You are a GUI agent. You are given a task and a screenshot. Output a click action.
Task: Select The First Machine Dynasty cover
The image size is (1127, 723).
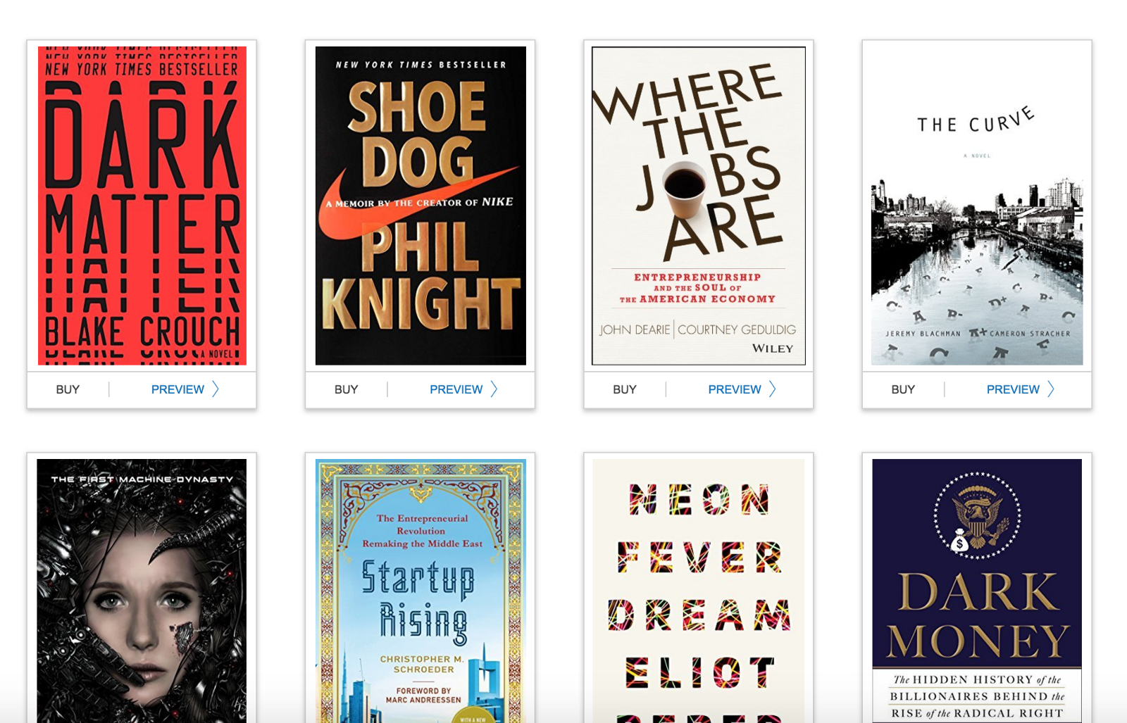pos(142,591)
